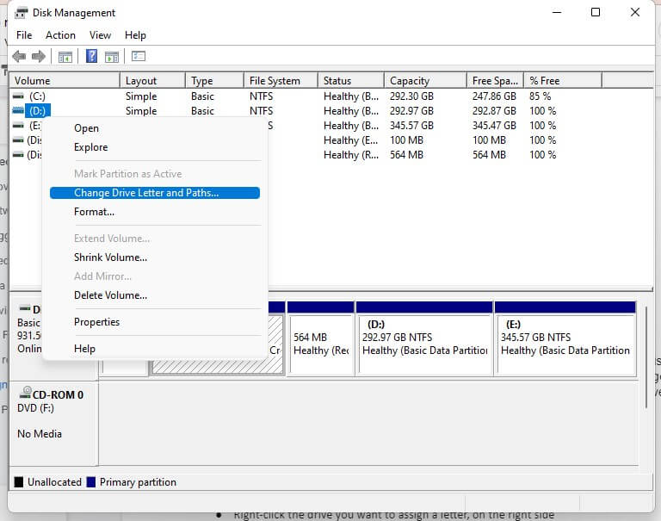Image resolution: width=661 pixels, height=521 pixels.
Task: Select the highlighted (D:) volume label
Action: pyautogui.click(x=38, y=110)
